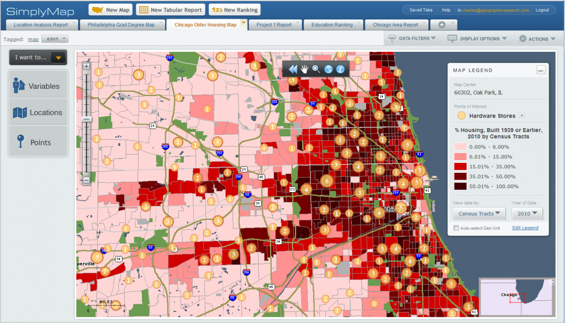Viewport: 565px width, 323px height.
Task: Click the Hardware Stores point symbol
Action: click(x=461, y=115)
